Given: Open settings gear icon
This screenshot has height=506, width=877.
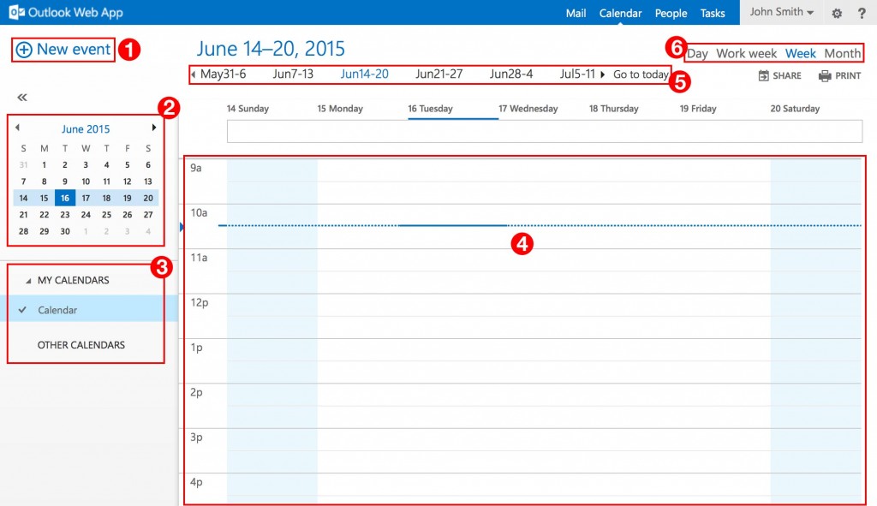Looking at the screenshot, I should point(837,14).
